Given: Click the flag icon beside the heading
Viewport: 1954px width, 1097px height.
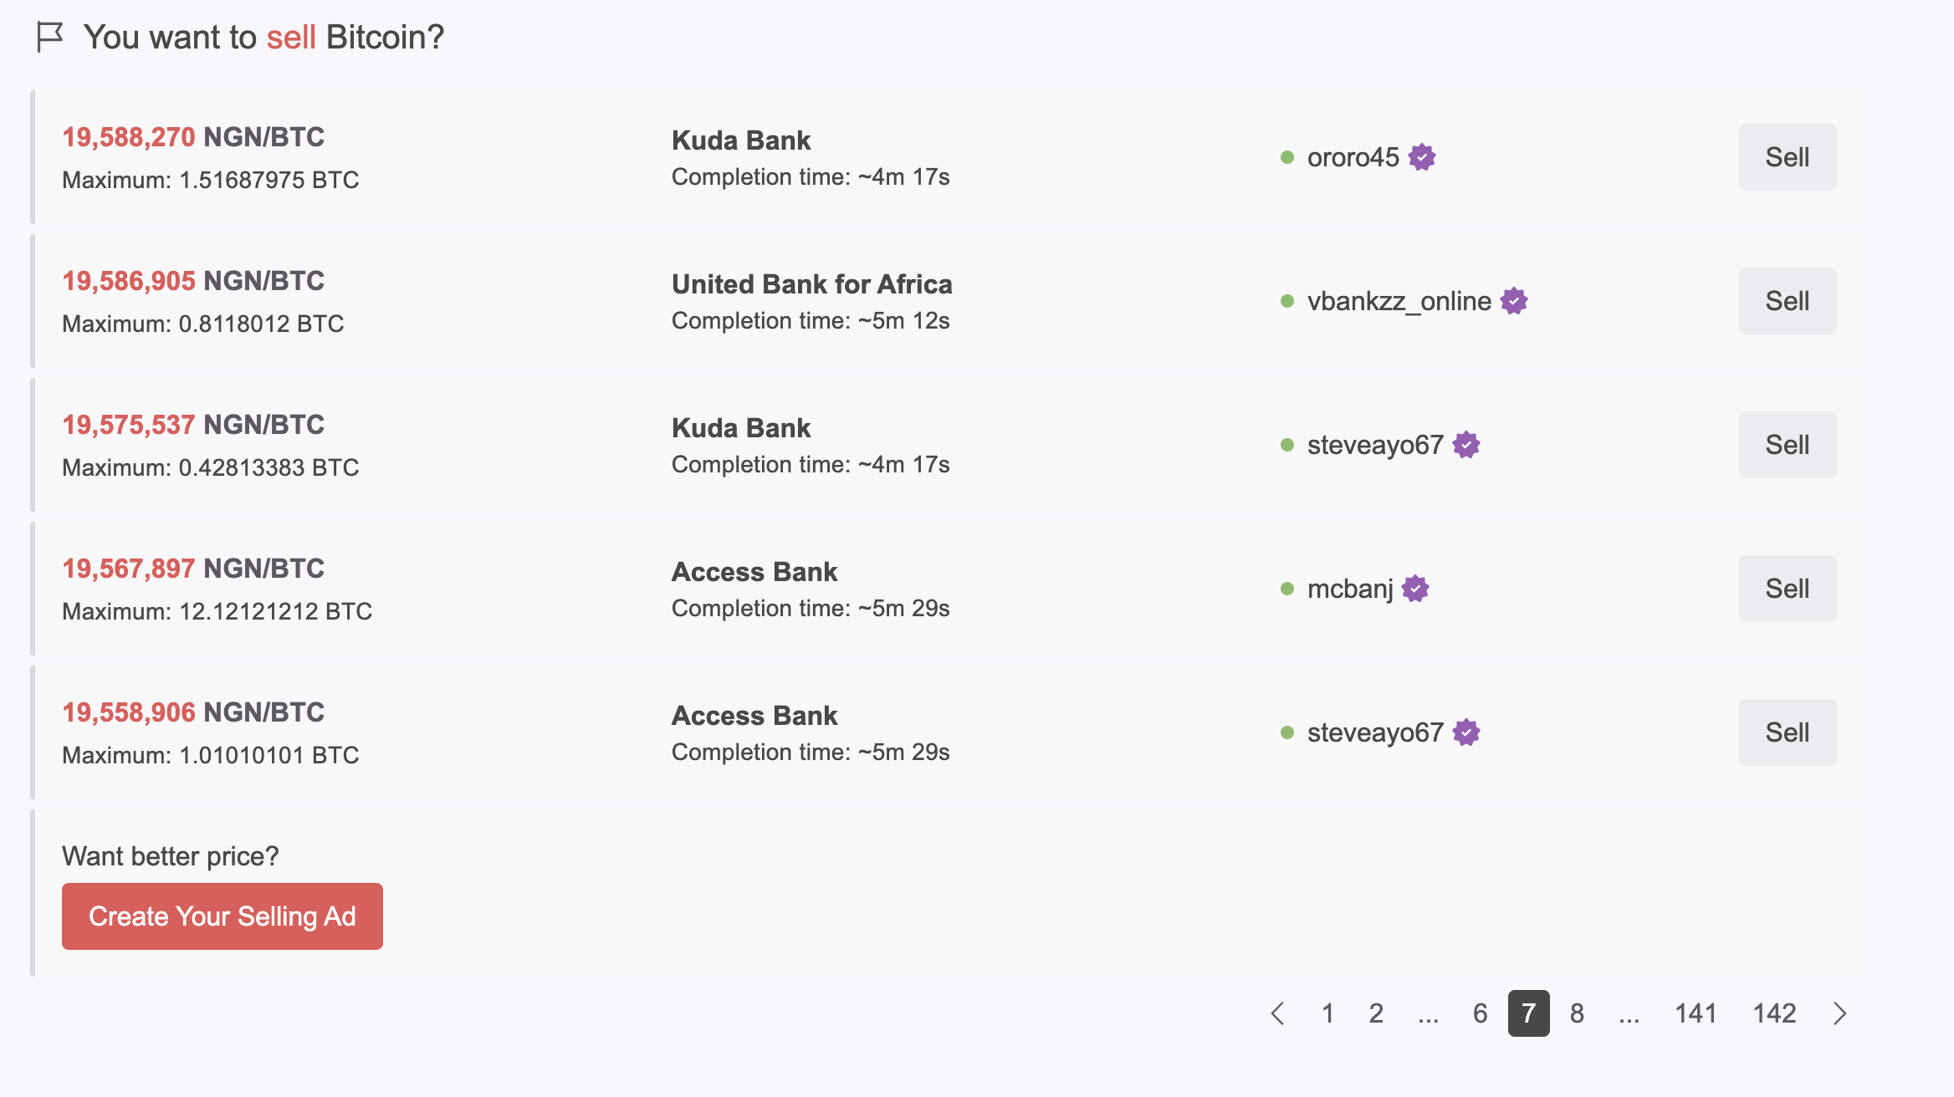Looking at the screenshot, I should [x=50, y=37].
